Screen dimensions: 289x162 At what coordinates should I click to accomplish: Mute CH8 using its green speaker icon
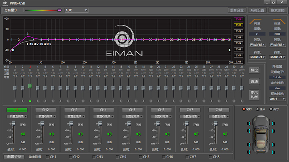point(225,134)
